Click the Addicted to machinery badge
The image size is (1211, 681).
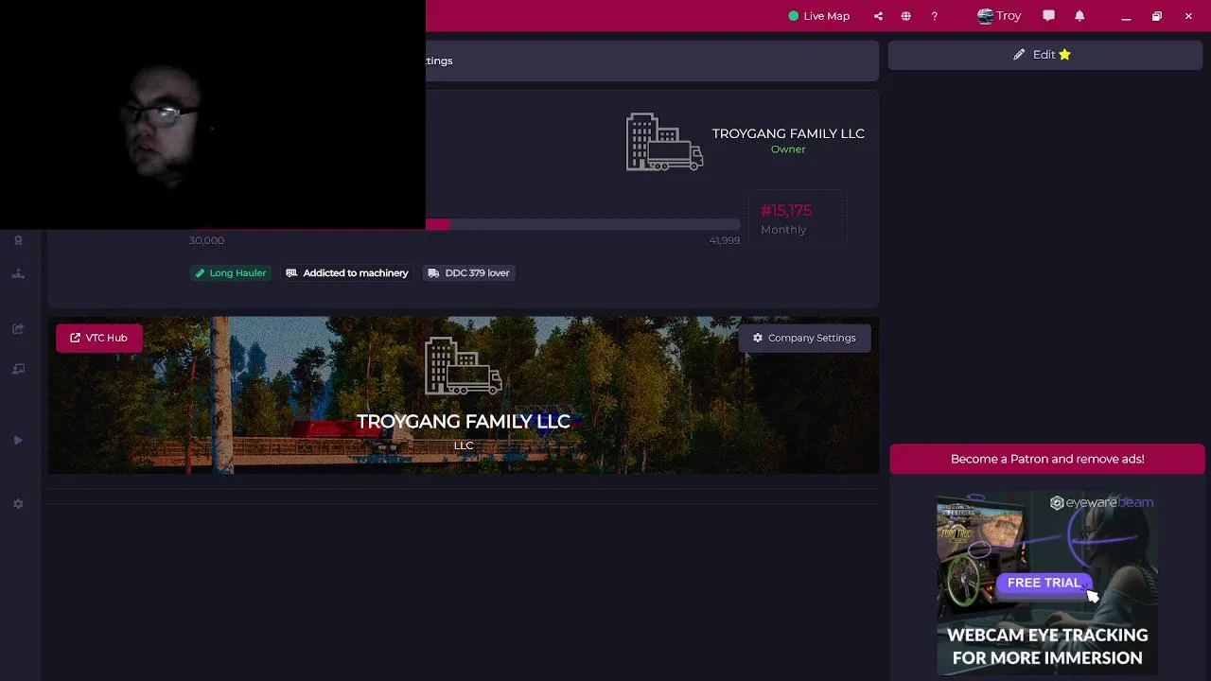[347, 272]
